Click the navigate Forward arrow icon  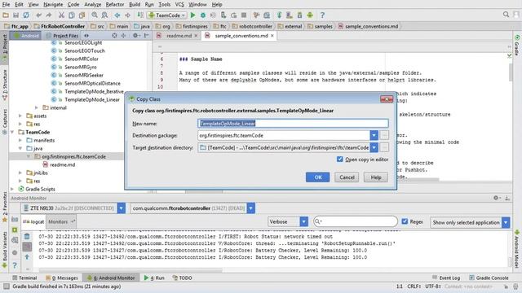[127, 15]
